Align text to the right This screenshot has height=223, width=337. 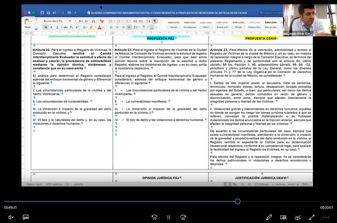pos(123,27)
